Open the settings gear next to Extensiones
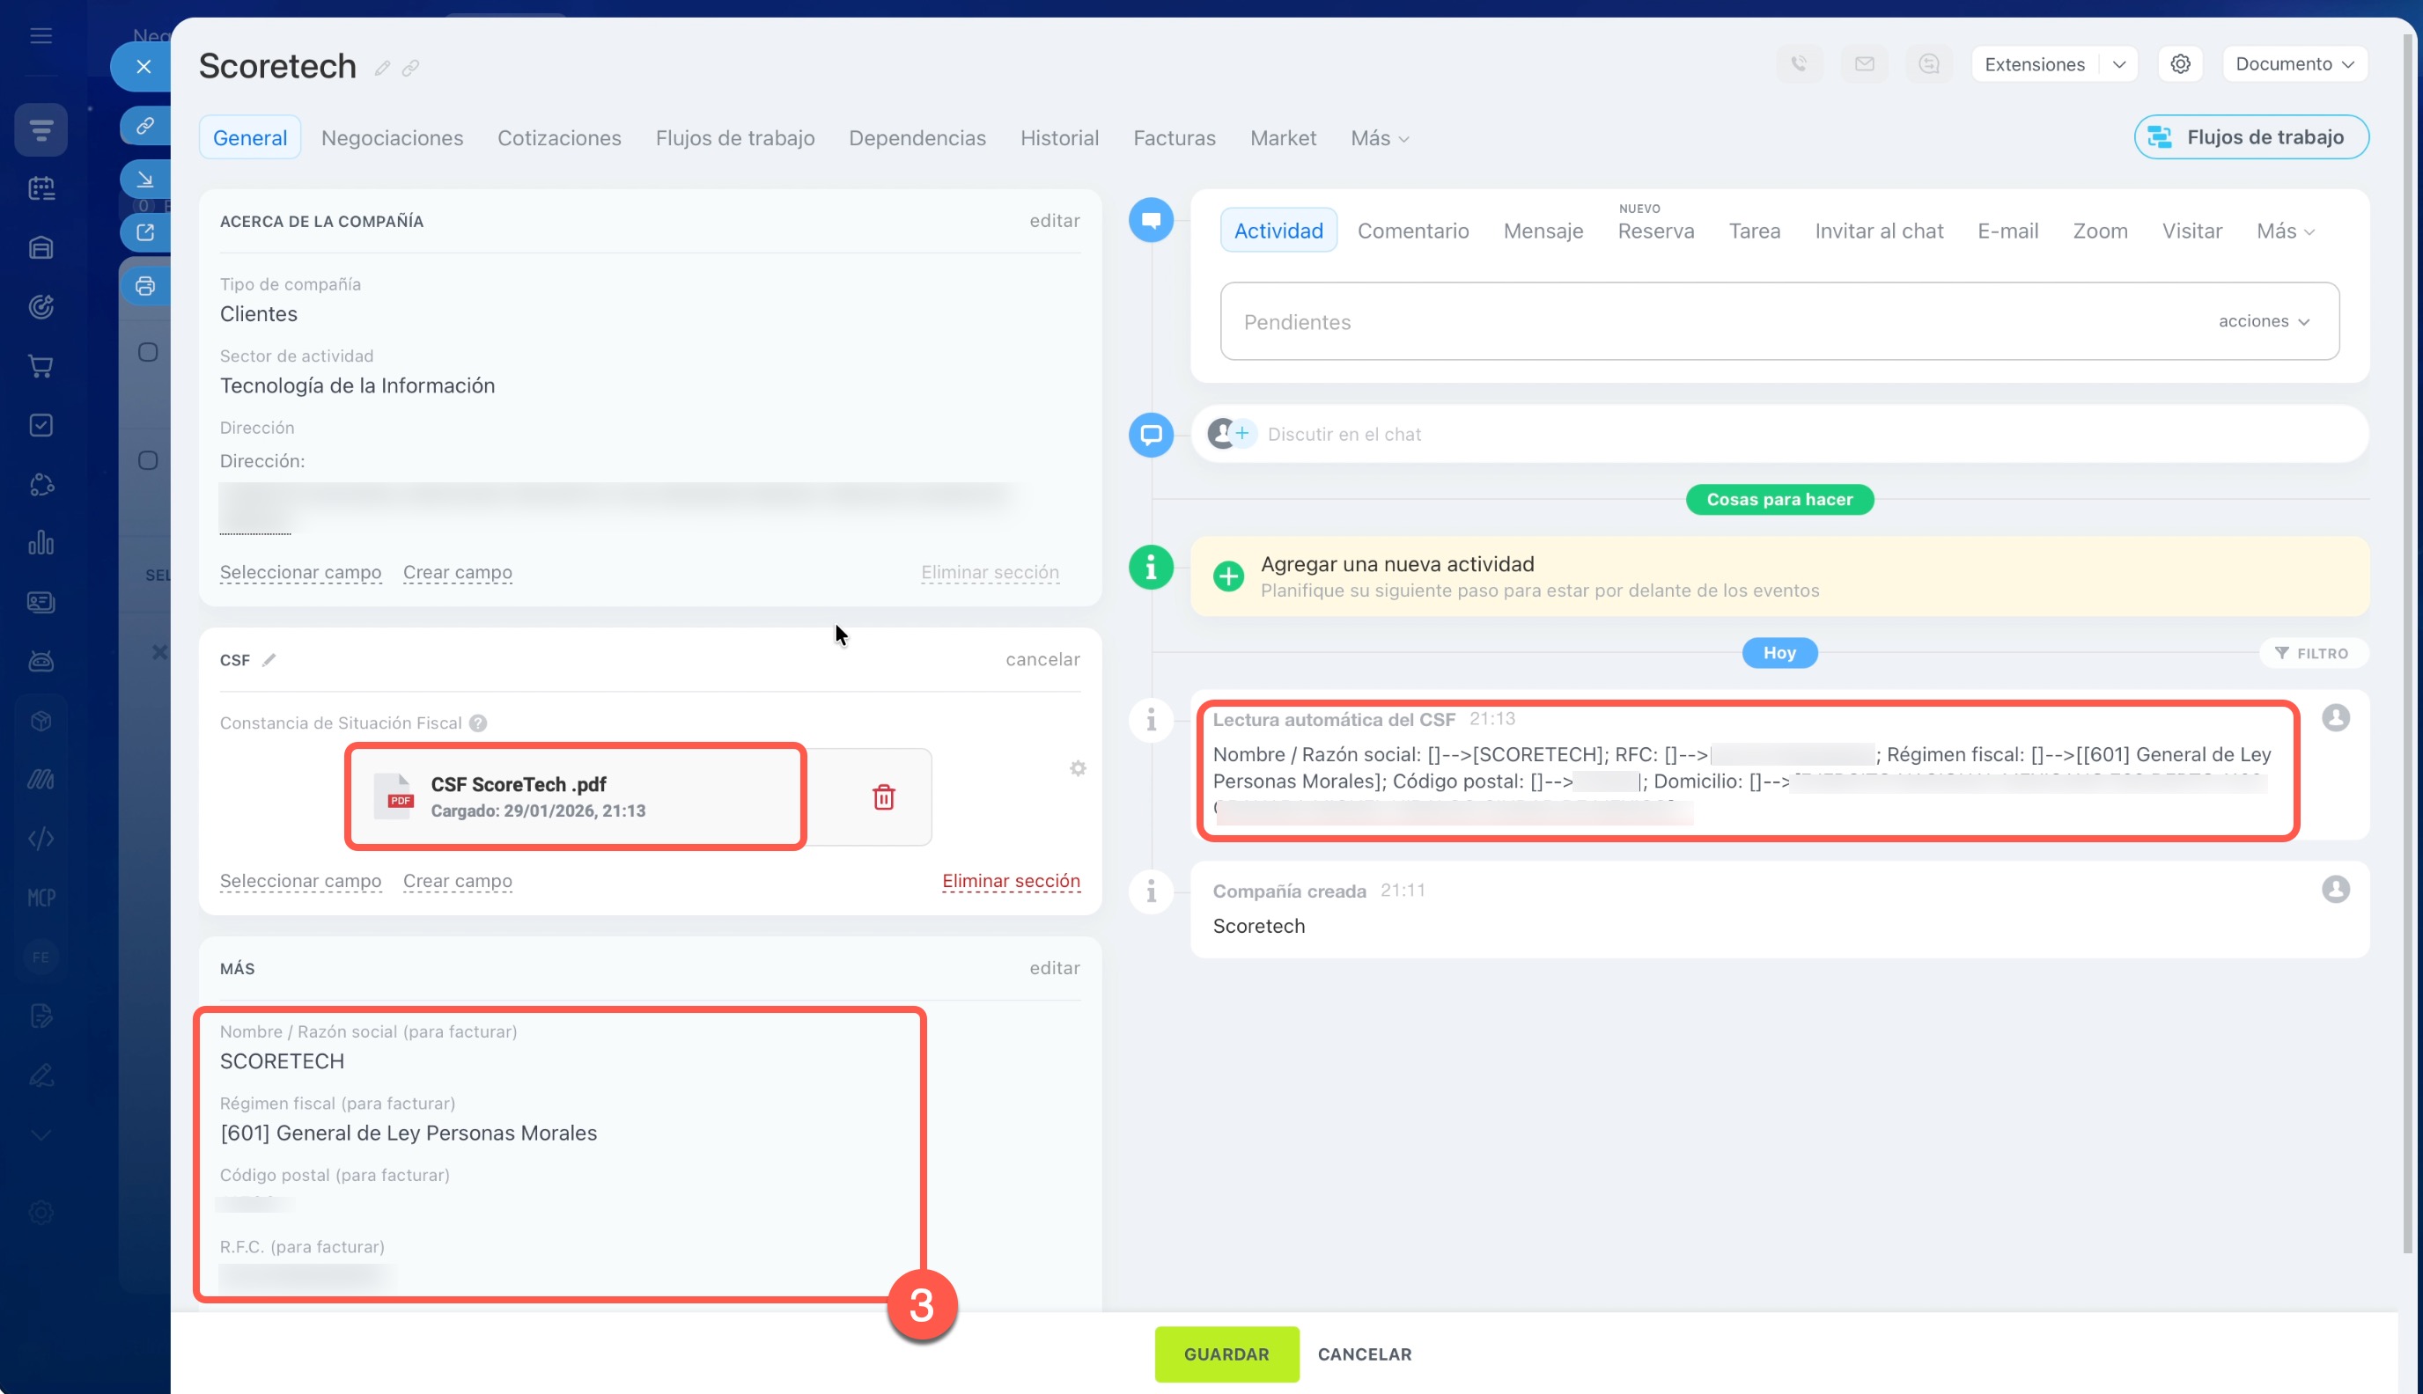Viewport: 2423px width, 1394px height. [2181, 64]
